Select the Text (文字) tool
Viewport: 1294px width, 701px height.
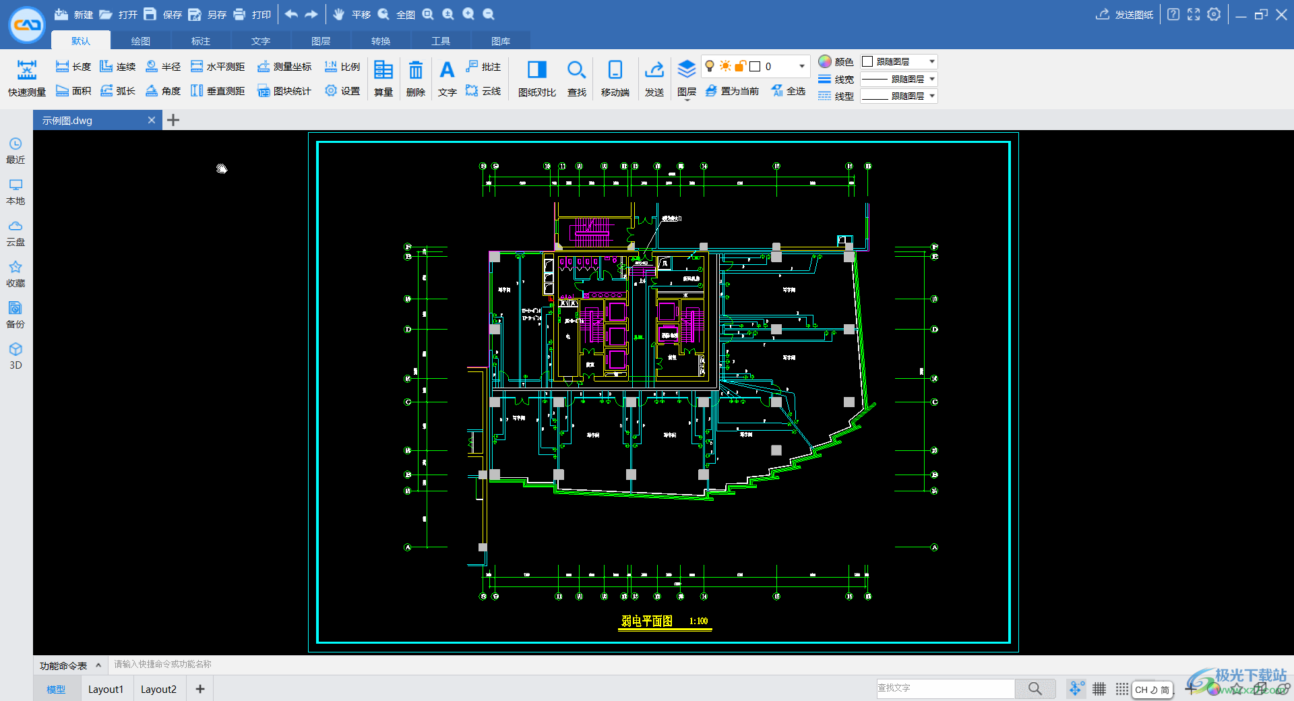[447, 78]
